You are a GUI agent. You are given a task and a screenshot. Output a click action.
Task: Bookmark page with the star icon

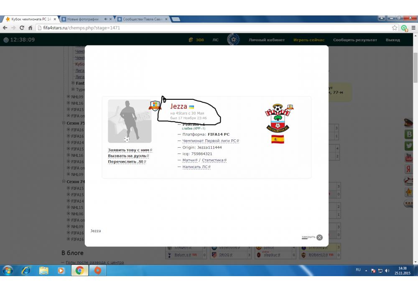pyautogui.click(x=395, y=28)
